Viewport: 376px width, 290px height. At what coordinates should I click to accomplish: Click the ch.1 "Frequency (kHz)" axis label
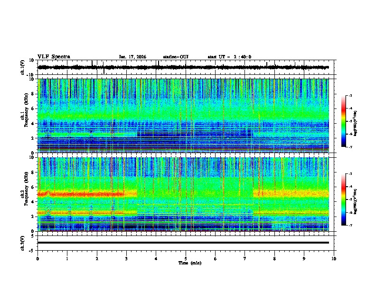26,110
